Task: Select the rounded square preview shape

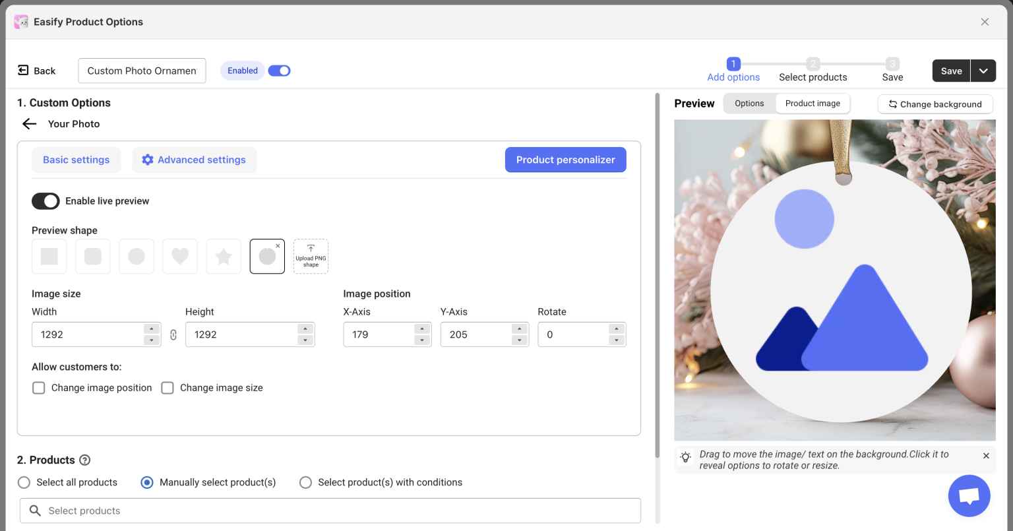Action: (x=93, y=256)
